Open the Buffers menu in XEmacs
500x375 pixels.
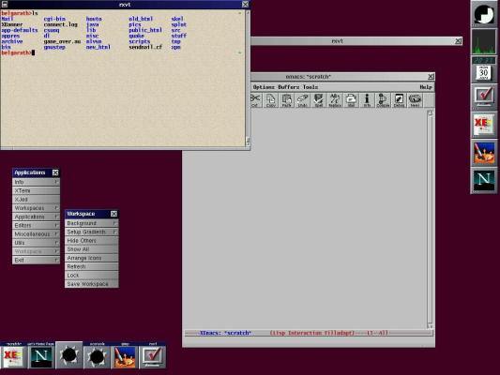pos(289,87)
